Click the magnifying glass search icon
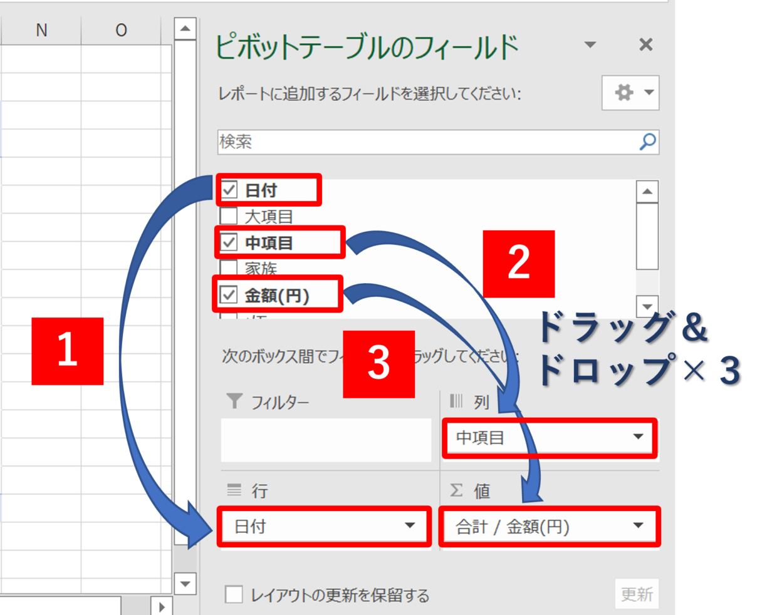Image resolution: width=777 pixels, height=615 pixels. 647,142
